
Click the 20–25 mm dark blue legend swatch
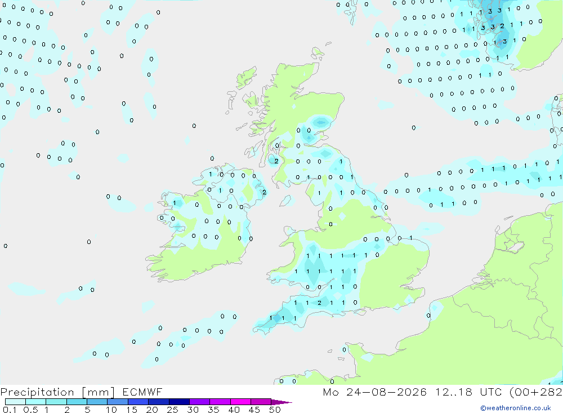pyautogui.click(x=158, y=402)
